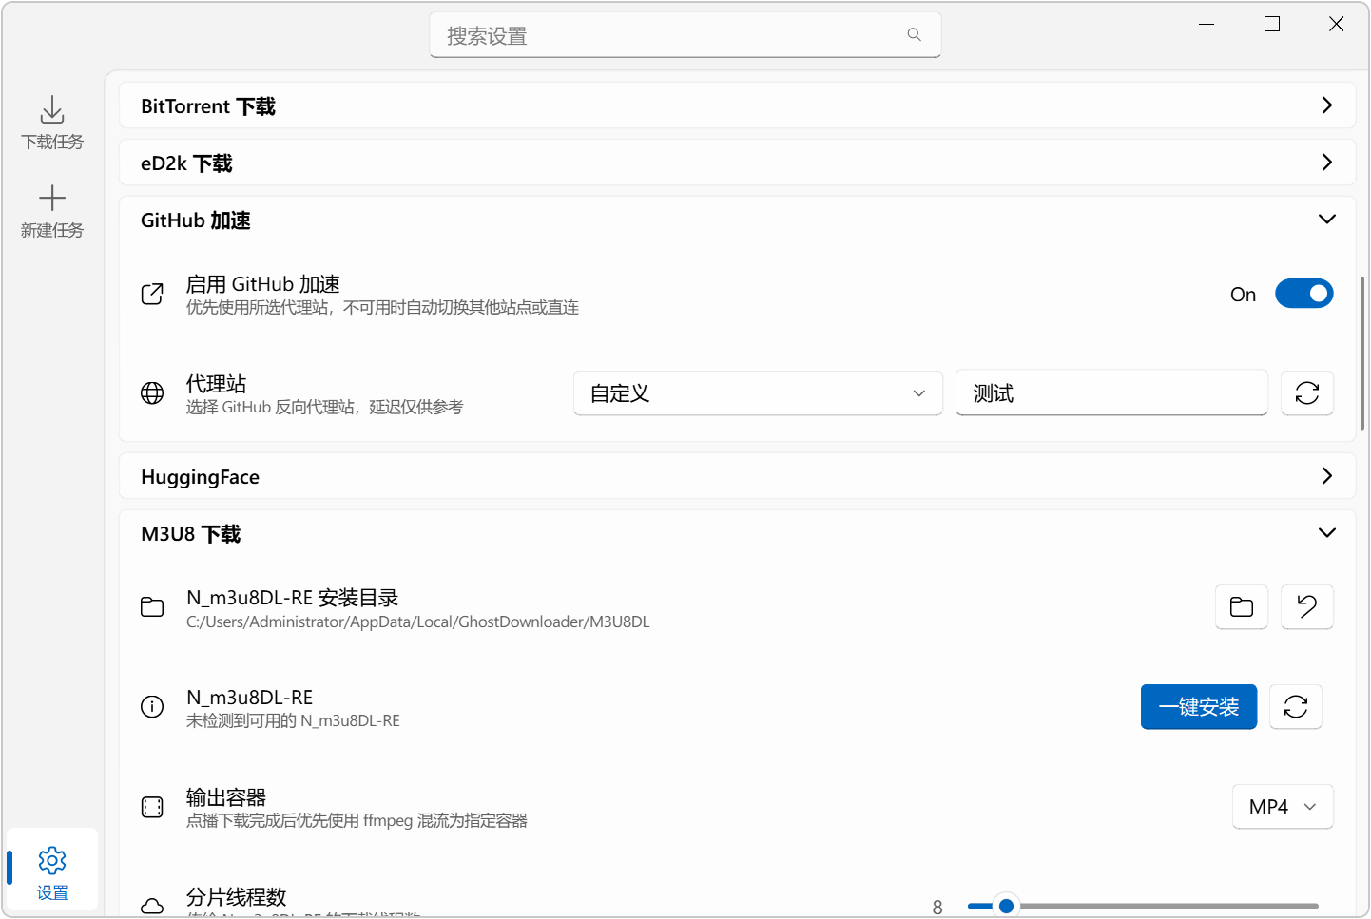The image size is (1371, 919).
Task: Click the text 未检测到可用的 N_m3u8DL-RE
Action: tap(293, 721)
